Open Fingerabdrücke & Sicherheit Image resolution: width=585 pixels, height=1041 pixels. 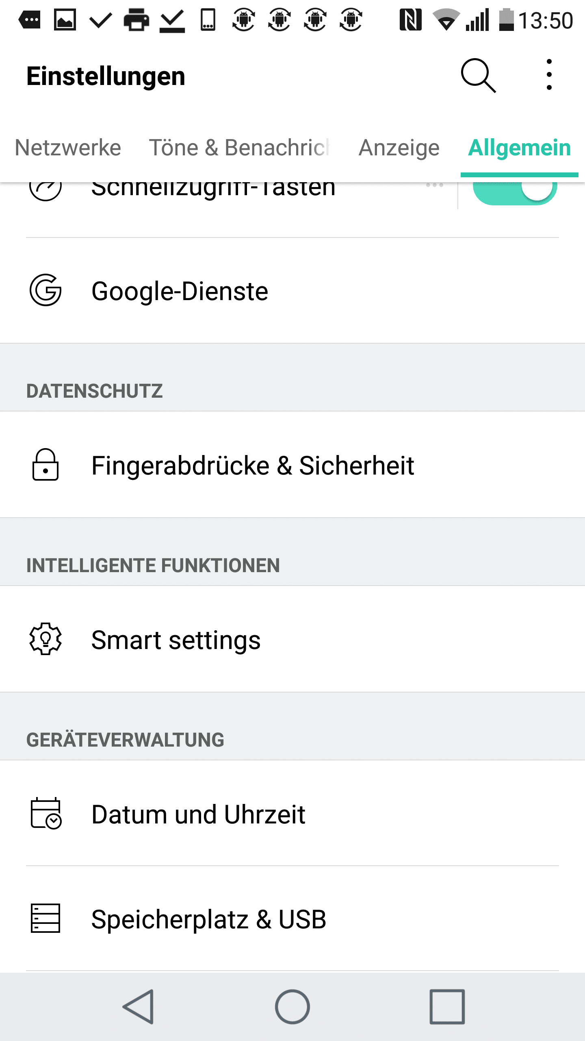click(253, 466)
